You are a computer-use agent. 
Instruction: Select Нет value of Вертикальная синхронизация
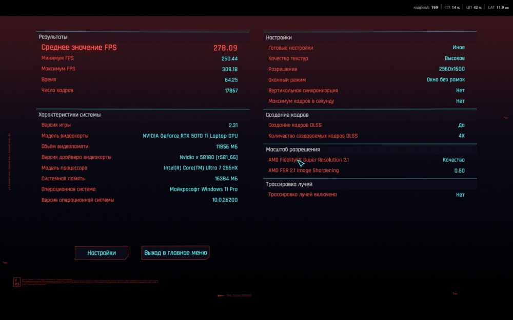(460, 91)
